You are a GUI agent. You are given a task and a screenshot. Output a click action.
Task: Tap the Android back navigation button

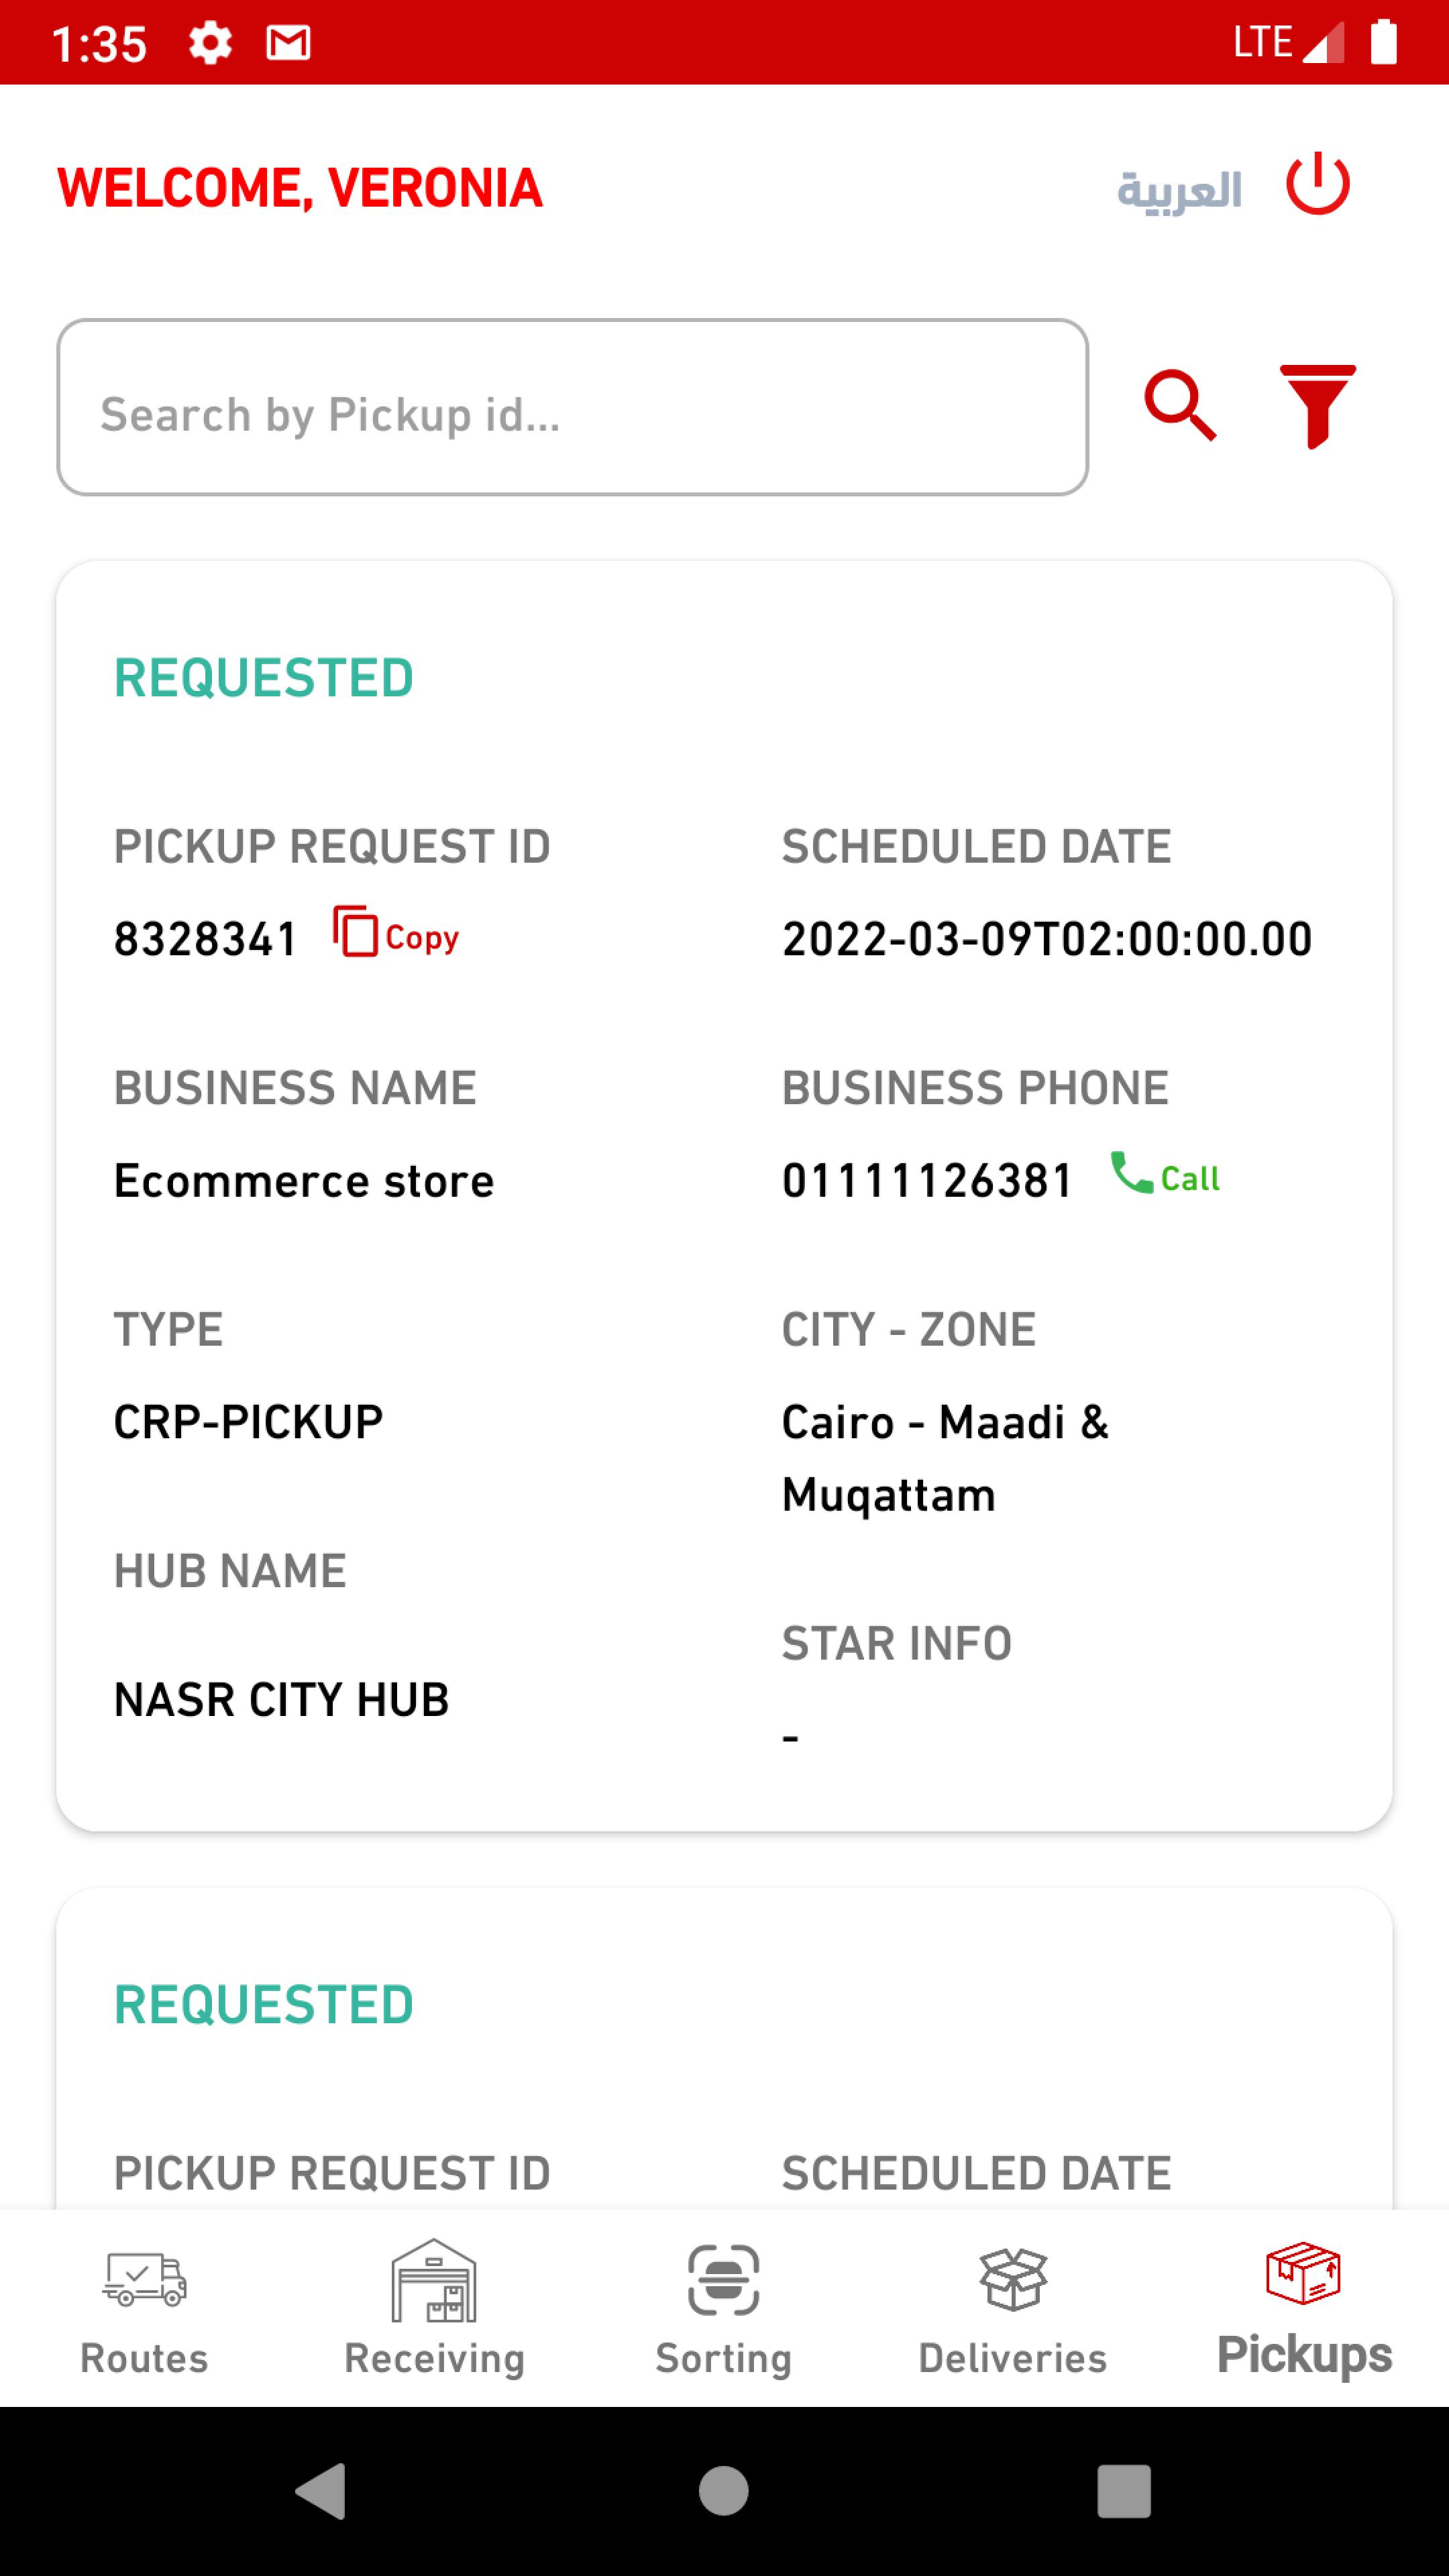(x=322, y=2491)
